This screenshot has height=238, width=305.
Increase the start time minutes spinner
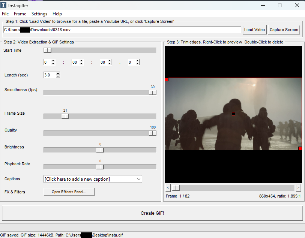click(81, 61)
